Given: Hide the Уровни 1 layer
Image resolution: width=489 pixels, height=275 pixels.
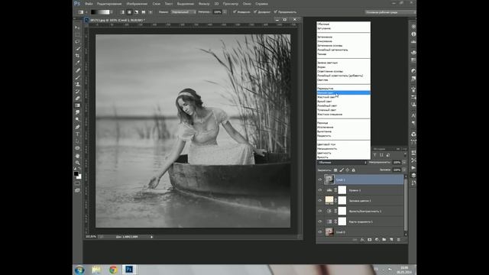Looking at the screenshot, I should pos(319,190).
